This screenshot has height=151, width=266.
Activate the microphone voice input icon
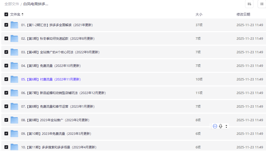(x=221, y=126)
